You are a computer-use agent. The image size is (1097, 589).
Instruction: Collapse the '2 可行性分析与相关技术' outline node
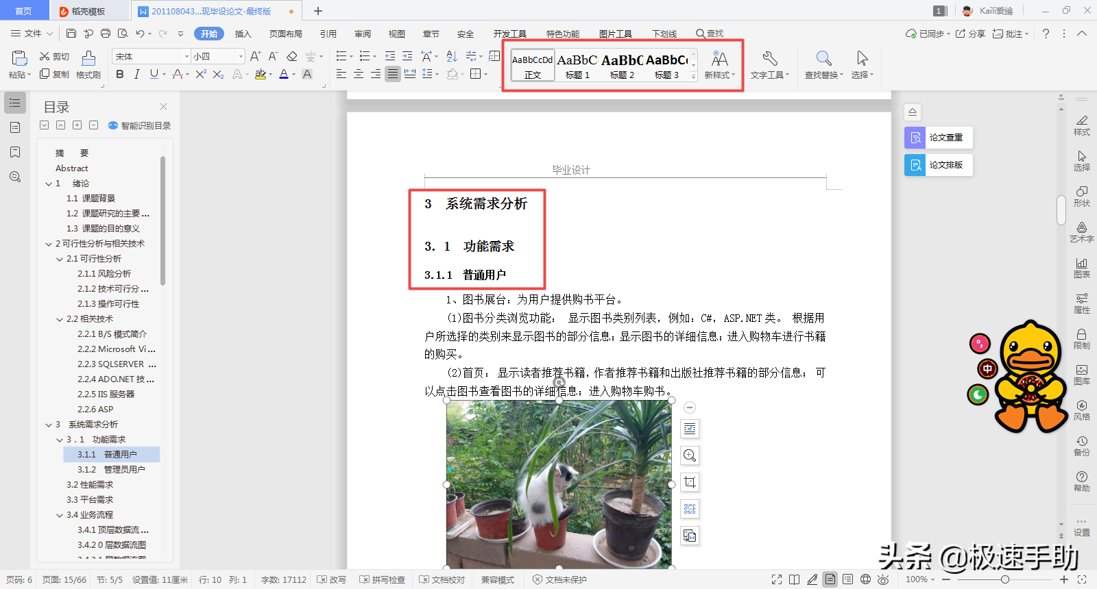pos(49,244)
